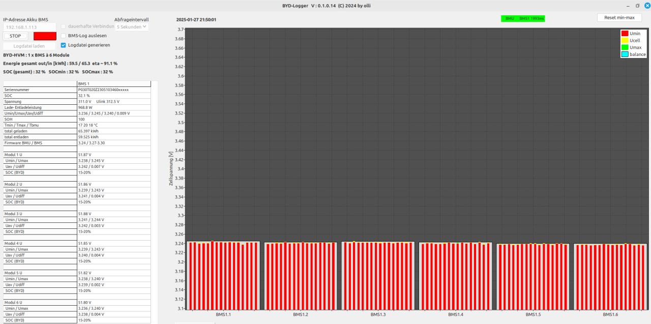The height and width of the screenshot is (324, 651).
Task: Click the red Umin legend swatch
Action: (624, 33)
